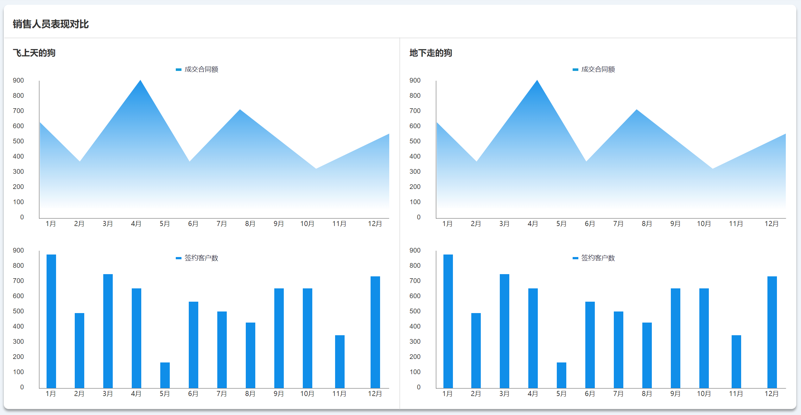801x415 pixels.
Task: Click the 9月 bar in left bar chart
Action: point(279,338)
